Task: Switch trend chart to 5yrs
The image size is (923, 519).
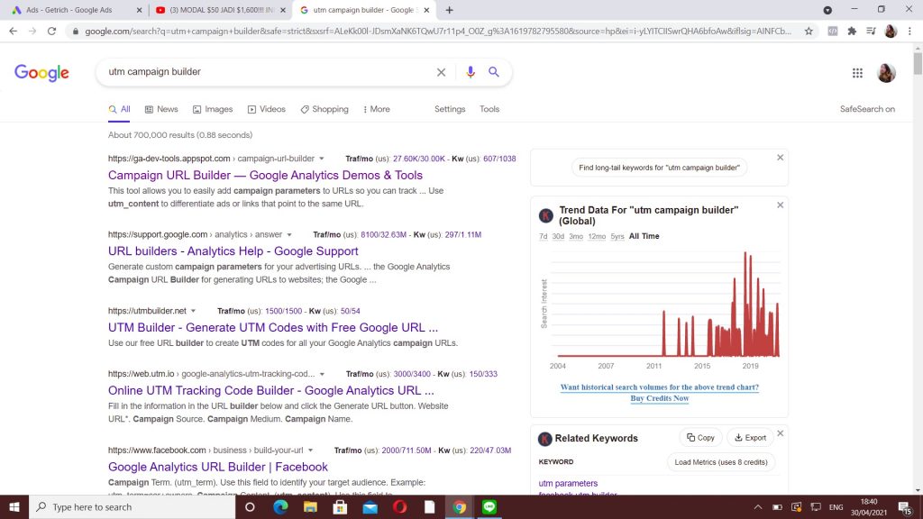Action: pos(617,236)
